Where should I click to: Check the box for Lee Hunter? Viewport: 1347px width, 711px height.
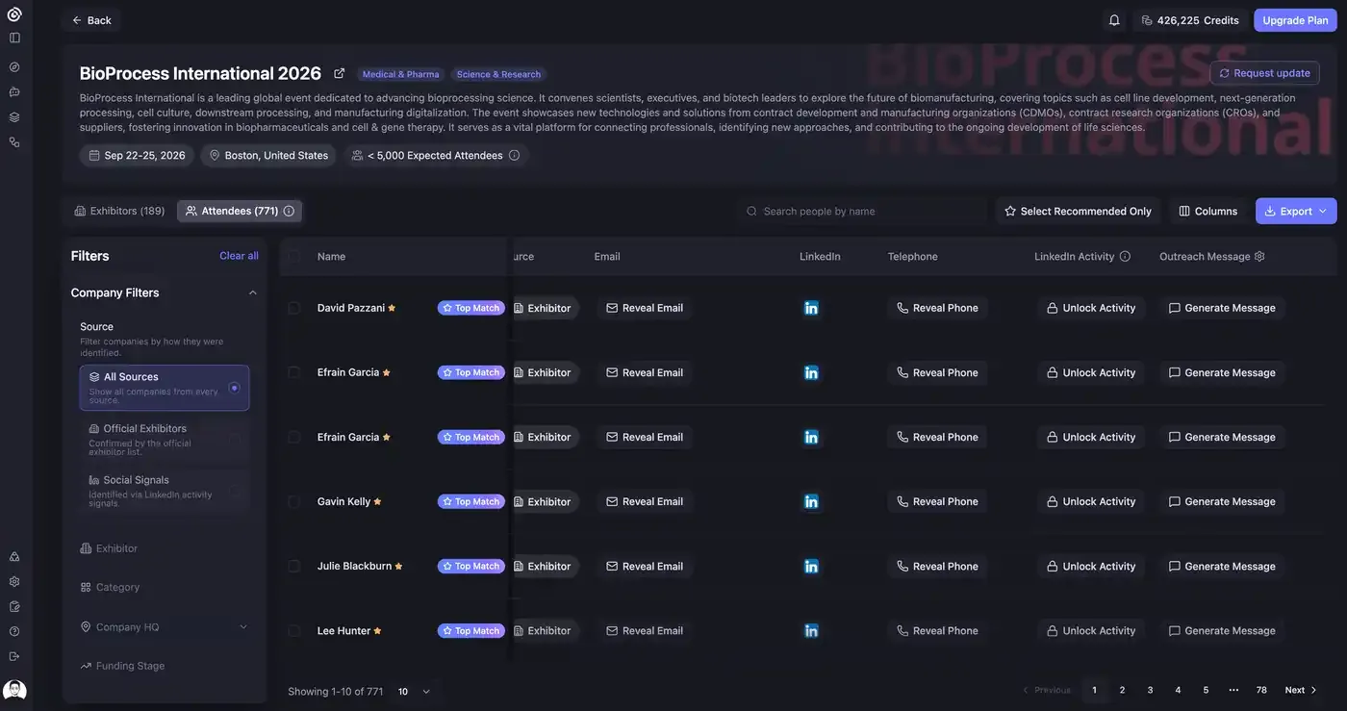click(x=293, y=630)
